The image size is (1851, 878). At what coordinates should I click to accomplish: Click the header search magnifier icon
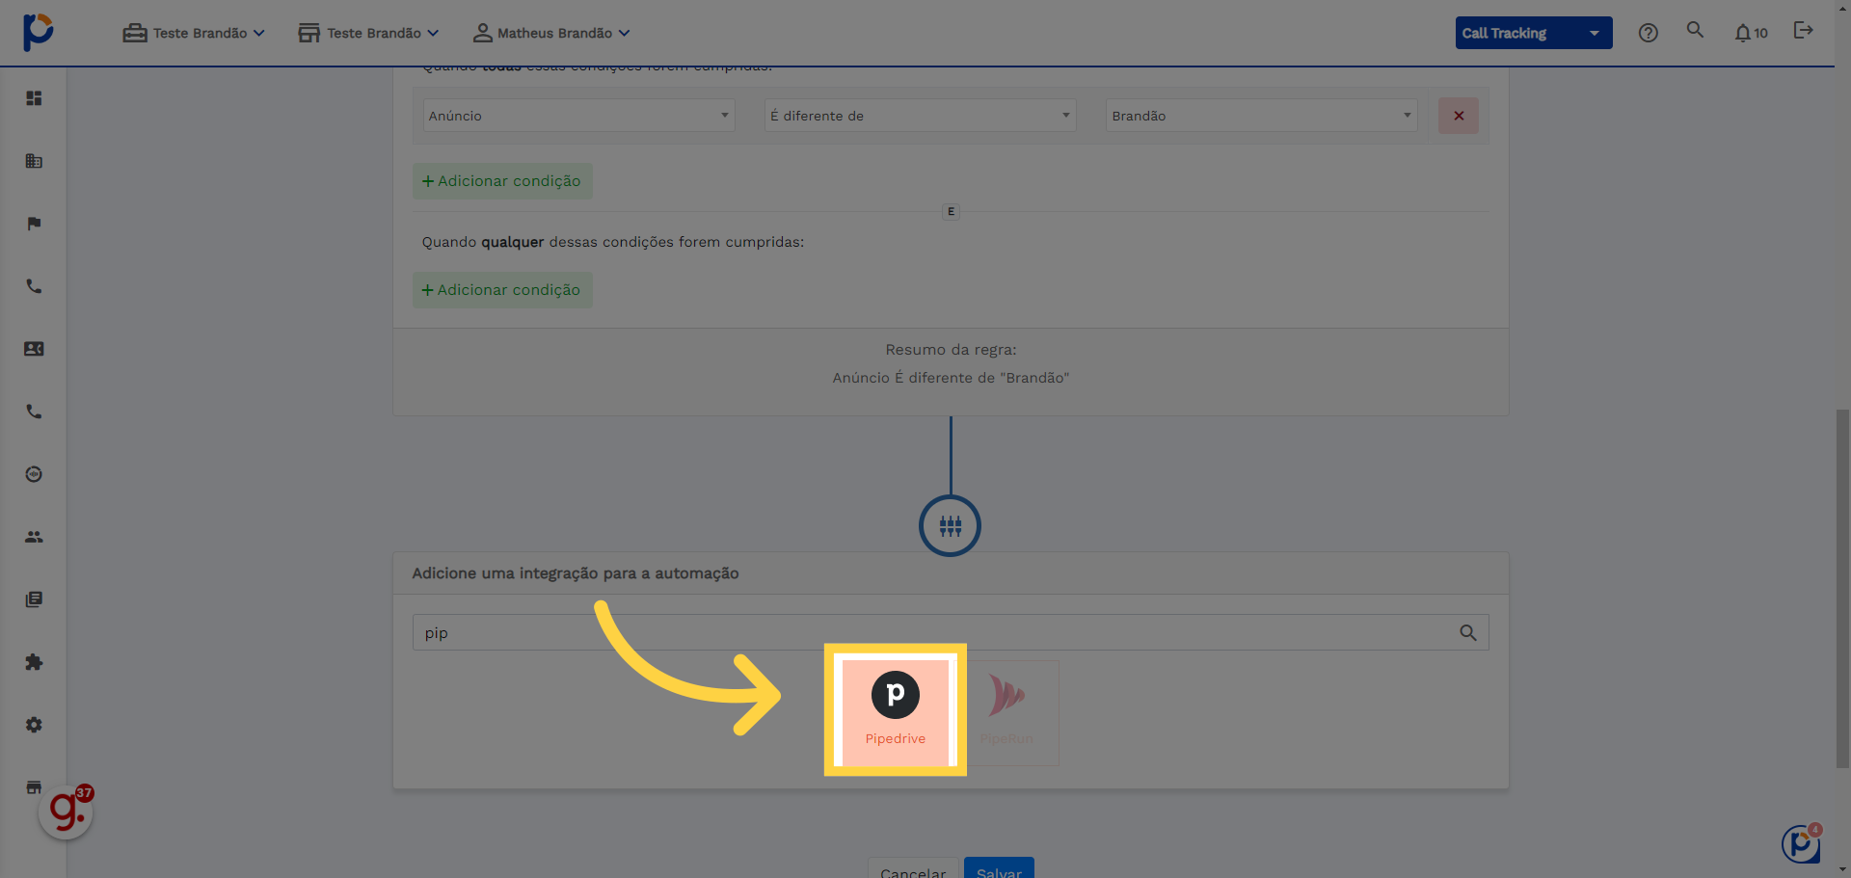(x=1695, y=30)
